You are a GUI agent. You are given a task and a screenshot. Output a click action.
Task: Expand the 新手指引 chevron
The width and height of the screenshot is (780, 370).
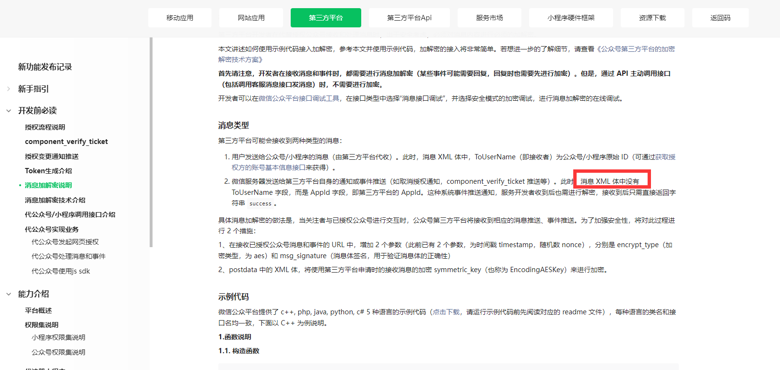tap(9, 89)
